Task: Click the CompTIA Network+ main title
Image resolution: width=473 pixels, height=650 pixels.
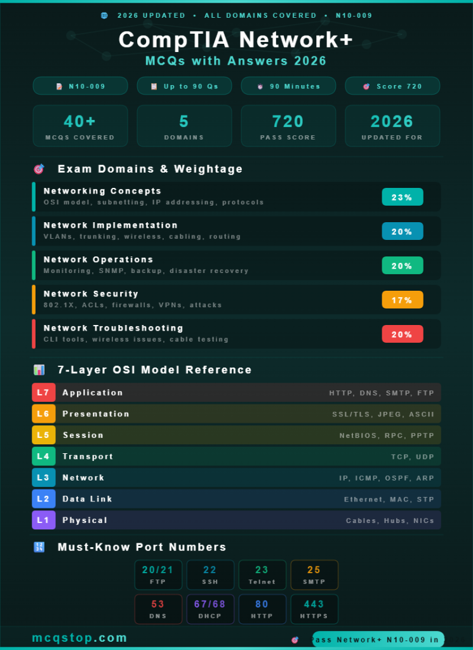Action: 236,40
